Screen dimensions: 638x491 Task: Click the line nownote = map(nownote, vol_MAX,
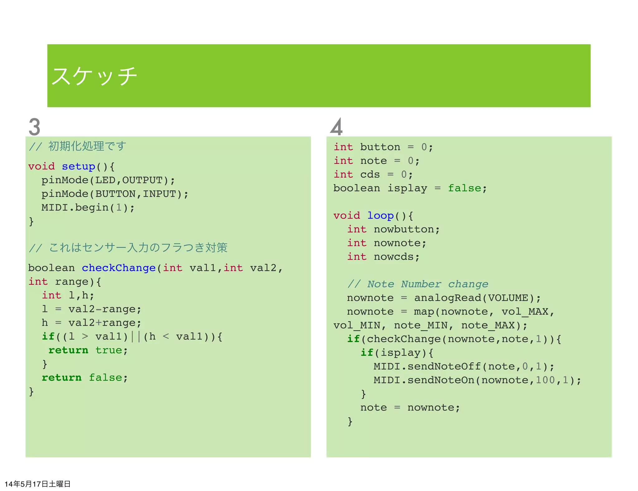point(450,312)
